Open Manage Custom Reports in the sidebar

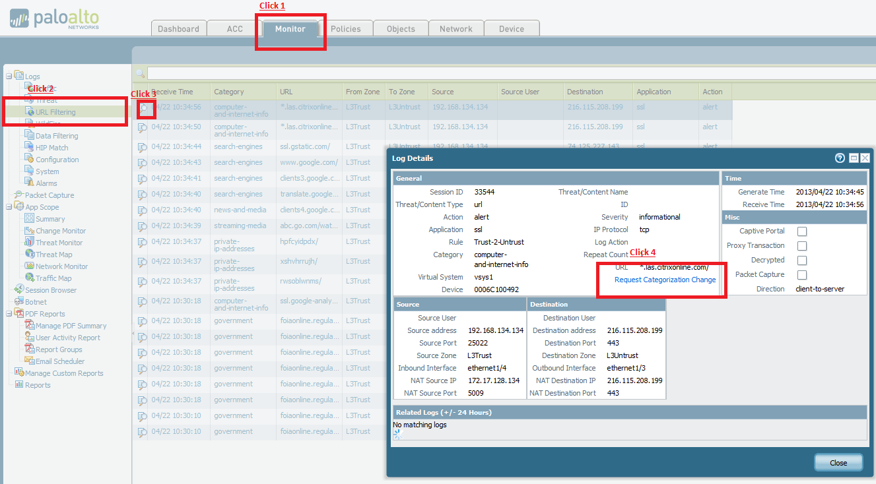[63, 373]
